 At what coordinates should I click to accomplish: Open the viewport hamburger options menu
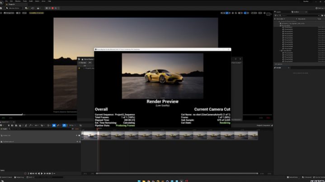tap(1, 13)
